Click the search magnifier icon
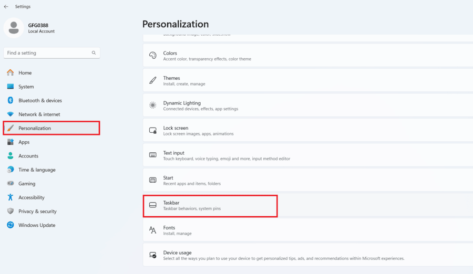This screenshot has width=473, height=274. point(94,53)
